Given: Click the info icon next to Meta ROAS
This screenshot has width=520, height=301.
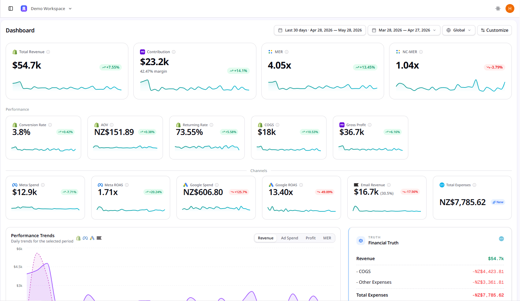Looking at the screenshot, I should point(127,185).
